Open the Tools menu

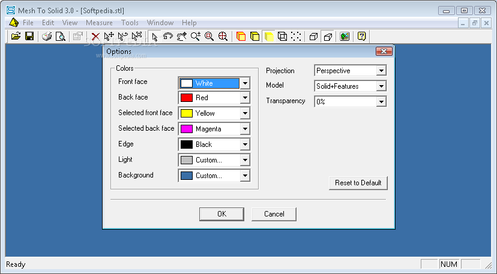click(130, 23)
